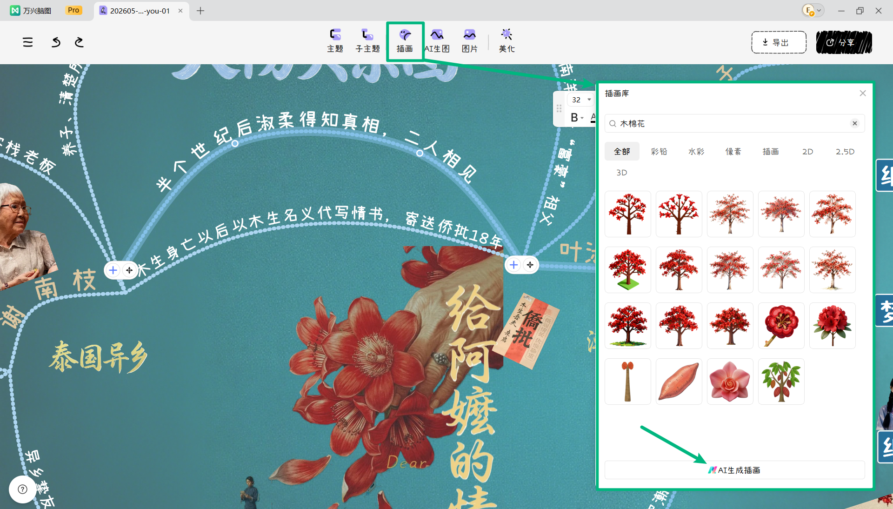Click the 木棉花 search field
Screen dimensions: 893x509
pyautogui.click(x=734, y=123)
